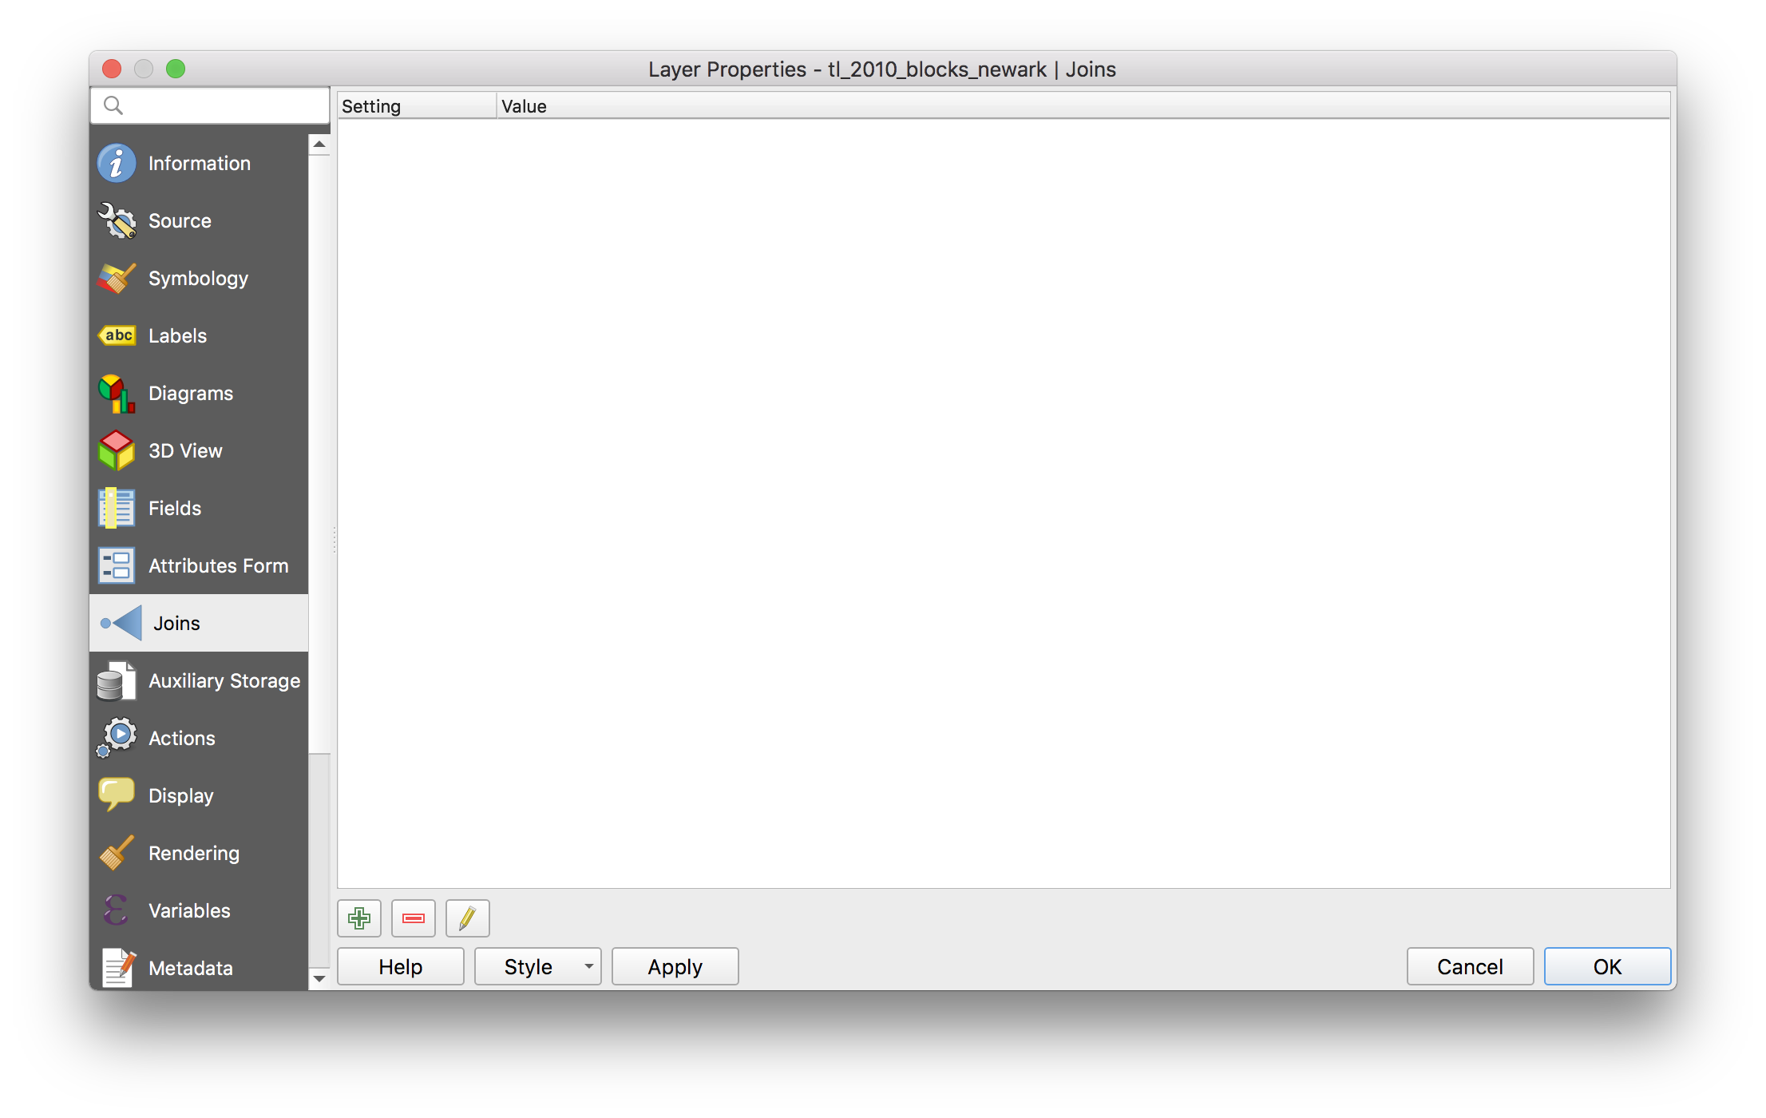Click the green plus add join icon
This screenshot has width=1766, height=1118.
[359, 918]
